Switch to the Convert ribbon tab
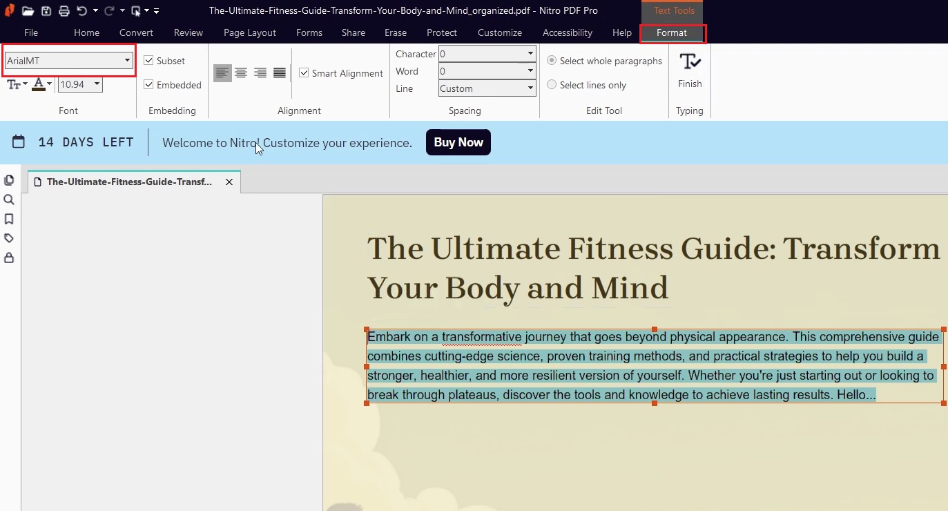The width and height of the screenshot is (948, 511). tap(137, 32)
